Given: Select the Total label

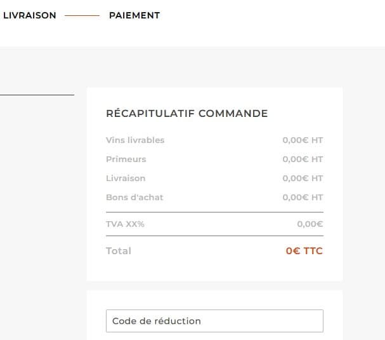Looking at the screenshot, I should pos(119,251).
